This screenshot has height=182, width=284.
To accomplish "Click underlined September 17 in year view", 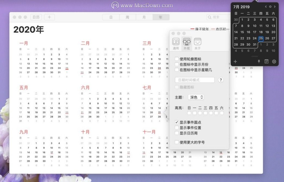I will tap(52, 152).
